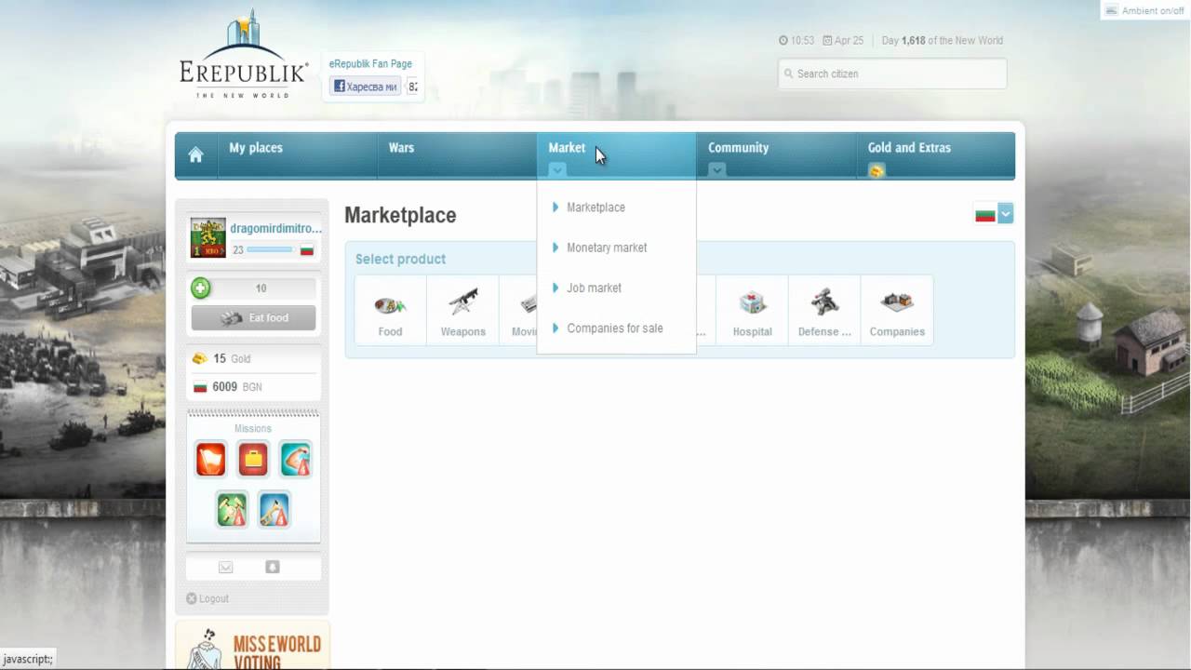Open the Community menu
The width and height of the screenshot is (1191, 670).
tap(738, 148)
